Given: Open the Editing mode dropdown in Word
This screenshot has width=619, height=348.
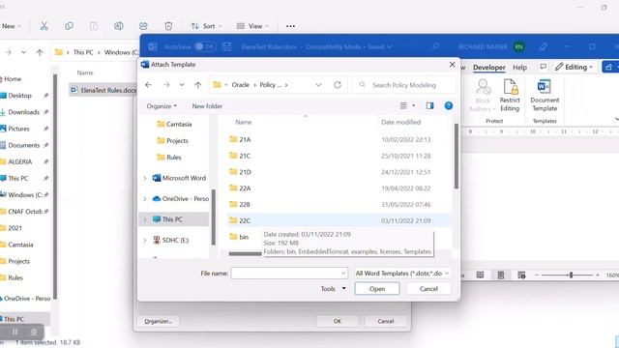Looking at the screenshot, I should point(574,67).
